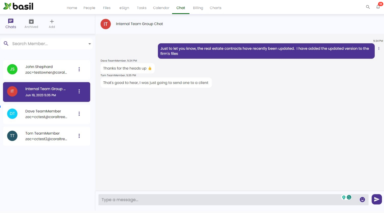Select the Chats panel icon
The height and width of the screenshot is (213, 384).
coord(11,21)
